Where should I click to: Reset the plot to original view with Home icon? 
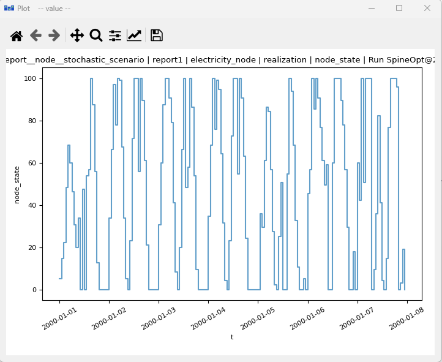(x=17, y=36)
